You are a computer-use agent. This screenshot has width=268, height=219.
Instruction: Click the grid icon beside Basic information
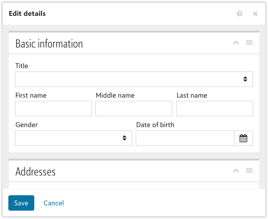(249, 43)
